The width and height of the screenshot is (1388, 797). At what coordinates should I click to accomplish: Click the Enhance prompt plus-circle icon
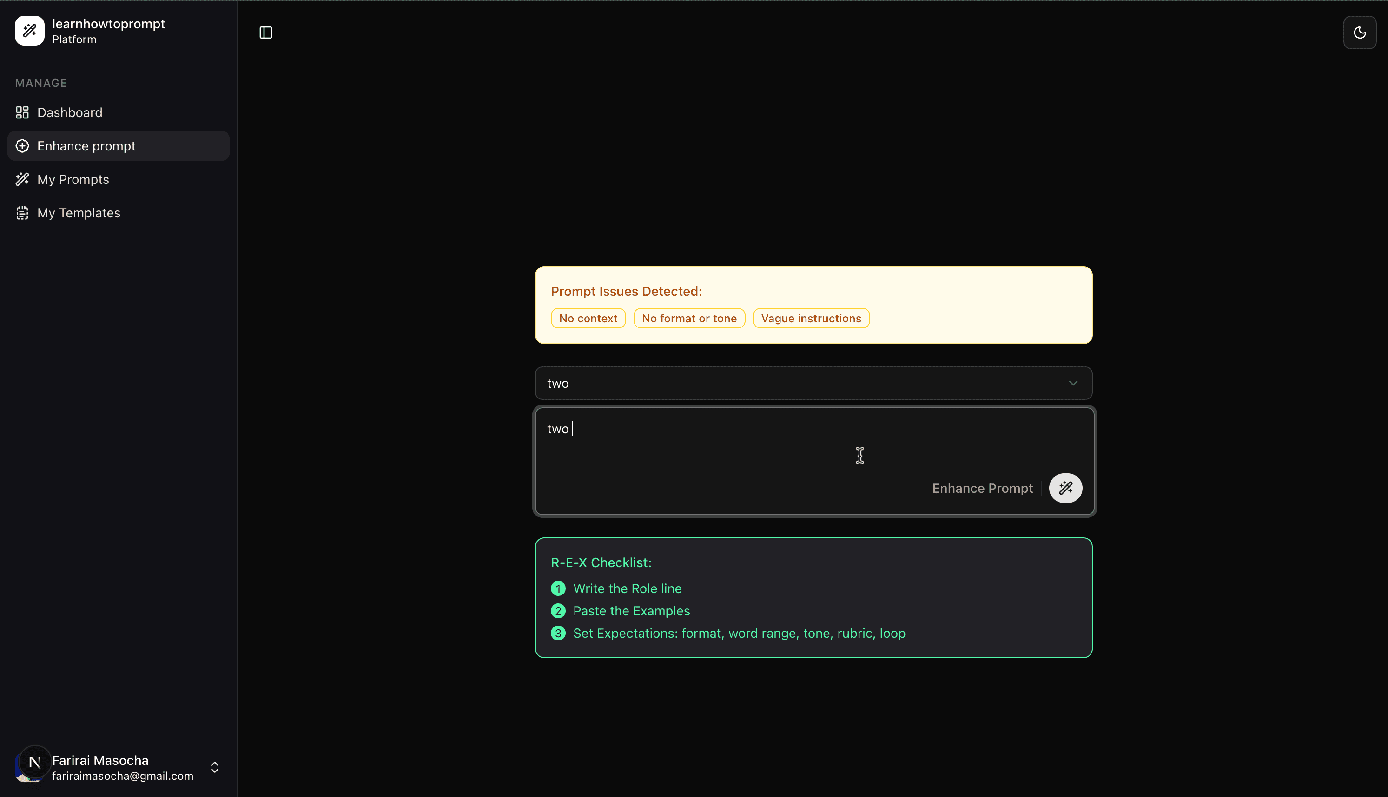(22, 146)
